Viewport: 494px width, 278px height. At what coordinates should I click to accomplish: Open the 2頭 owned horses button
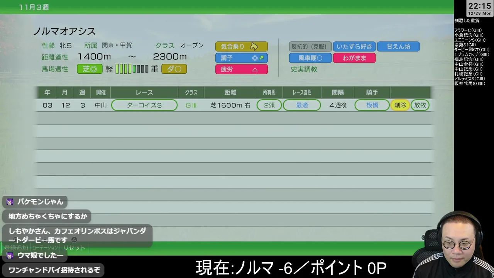[x=269, y=105]
